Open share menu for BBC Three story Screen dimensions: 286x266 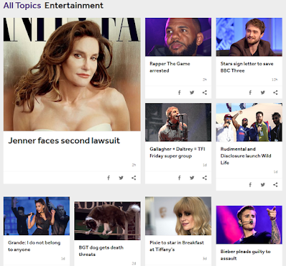(275, 92)
